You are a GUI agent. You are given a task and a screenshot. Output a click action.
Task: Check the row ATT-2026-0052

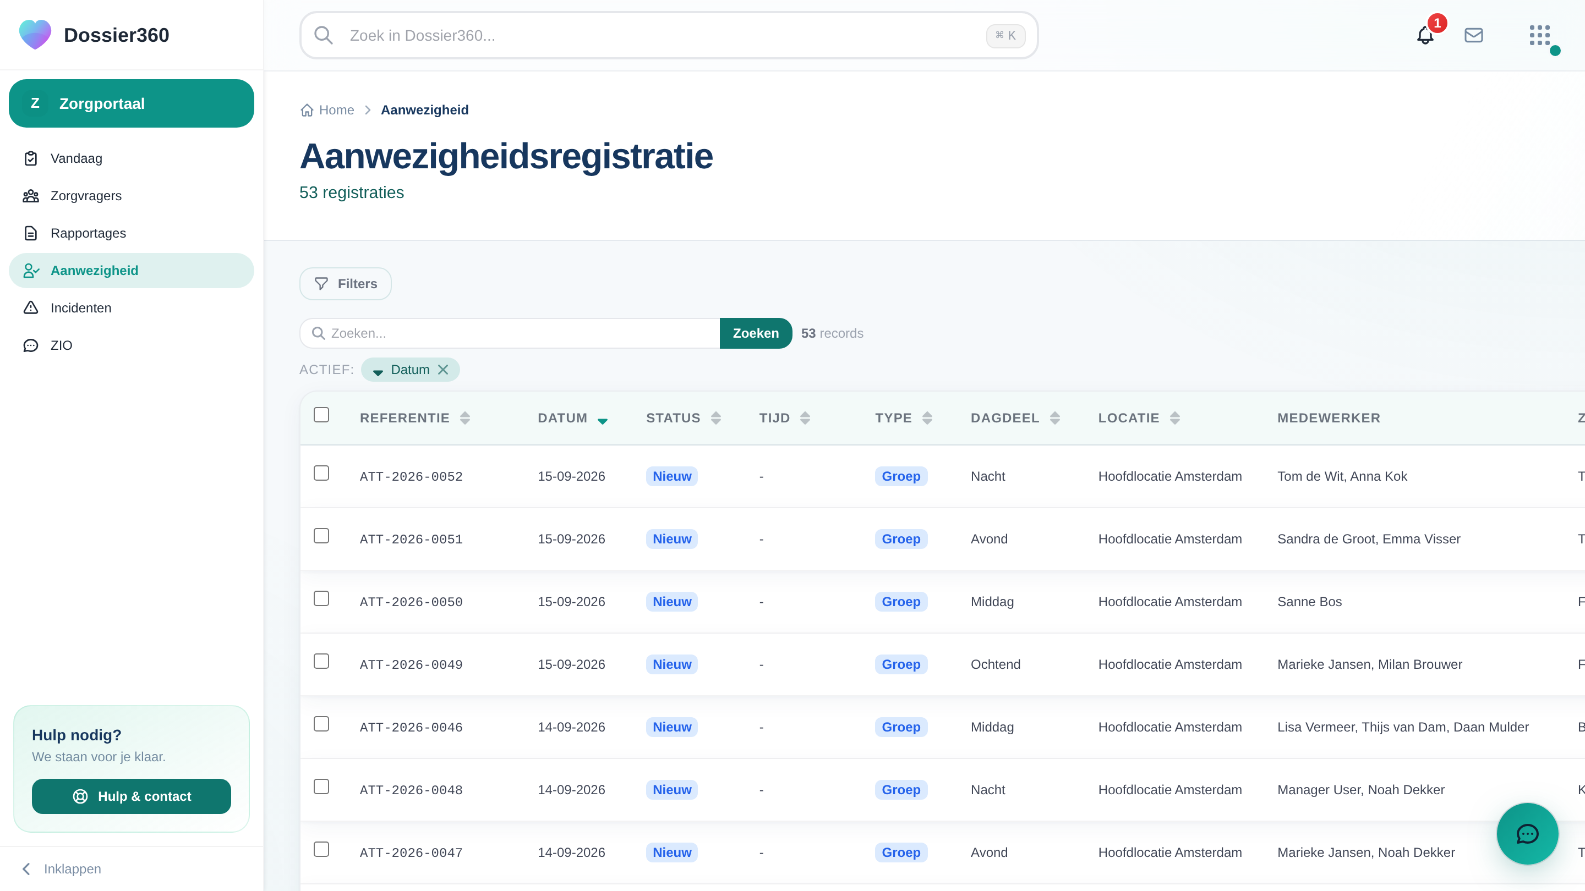pyautogui.click(x=321, y=473)
